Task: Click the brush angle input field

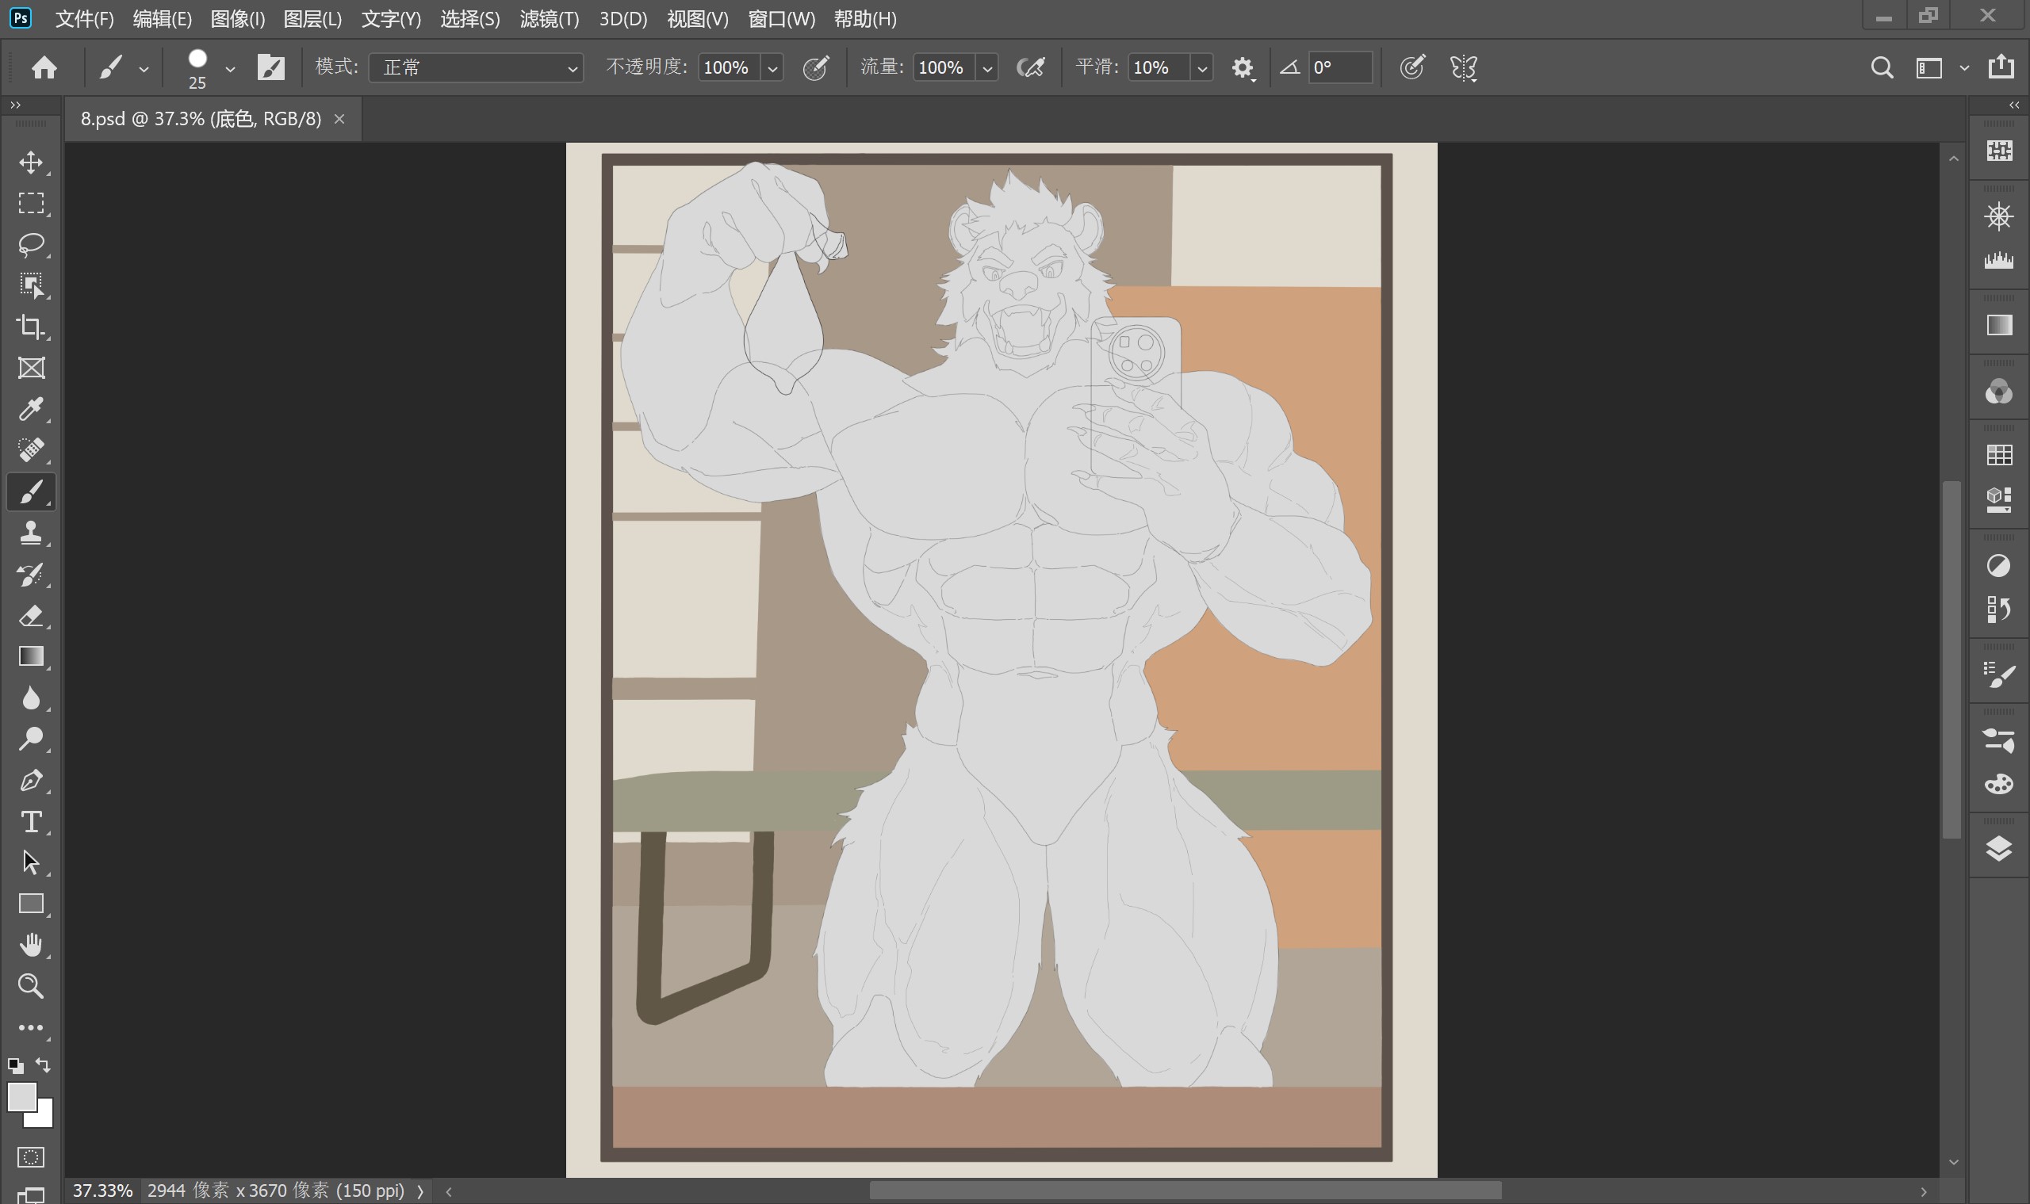Action: [x=1339, y=67]
